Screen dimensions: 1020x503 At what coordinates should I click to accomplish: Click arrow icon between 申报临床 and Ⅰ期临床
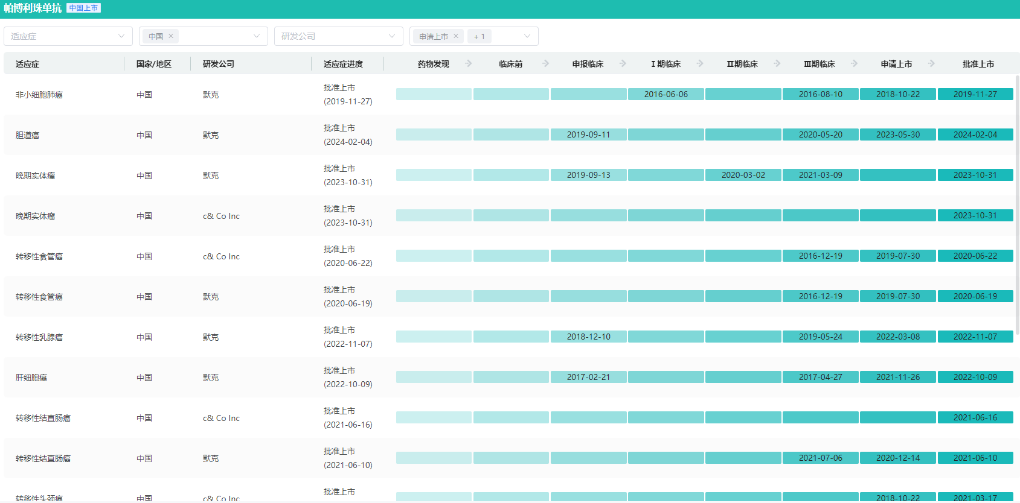[623, 63]
